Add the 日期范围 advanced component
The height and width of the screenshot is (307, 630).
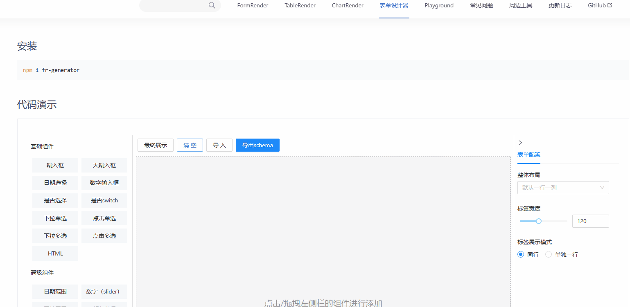point(55,291)
